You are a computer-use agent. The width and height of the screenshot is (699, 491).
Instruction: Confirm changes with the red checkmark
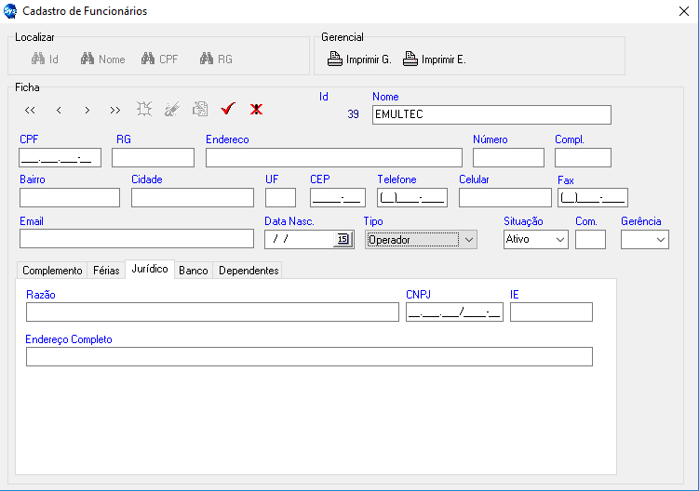(x=227, y=109)
